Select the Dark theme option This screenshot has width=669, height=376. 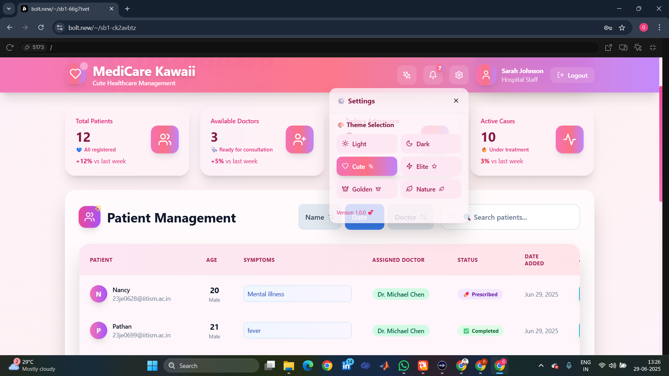pyautogui.click(x=431, y=144)
